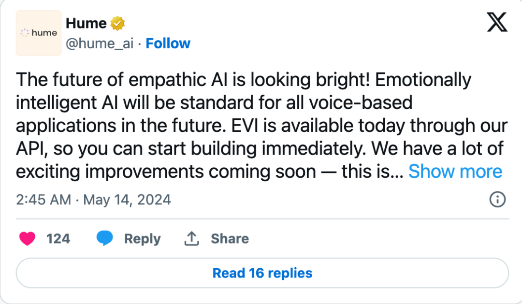Click the X logo icon

[497, 22]
